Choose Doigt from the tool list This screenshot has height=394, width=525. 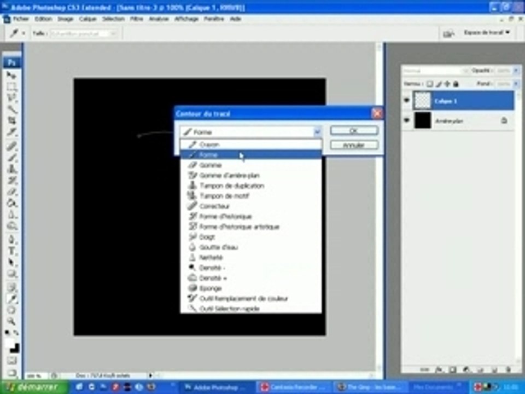click(251, 237)
